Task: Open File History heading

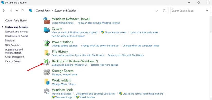Action: pyautogui.click(x=60, y=52)
